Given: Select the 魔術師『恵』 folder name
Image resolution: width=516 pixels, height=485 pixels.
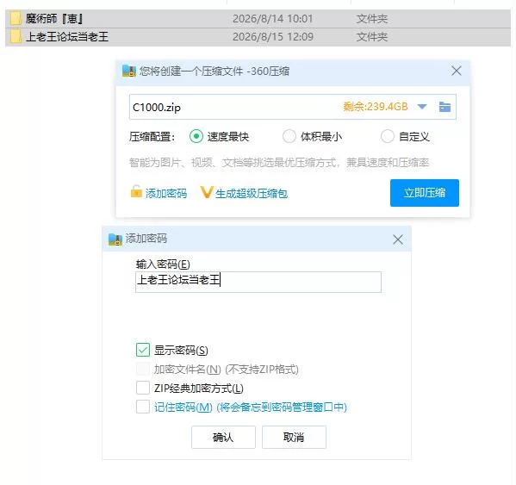Looking at the screenshot, I should (54, 19).
